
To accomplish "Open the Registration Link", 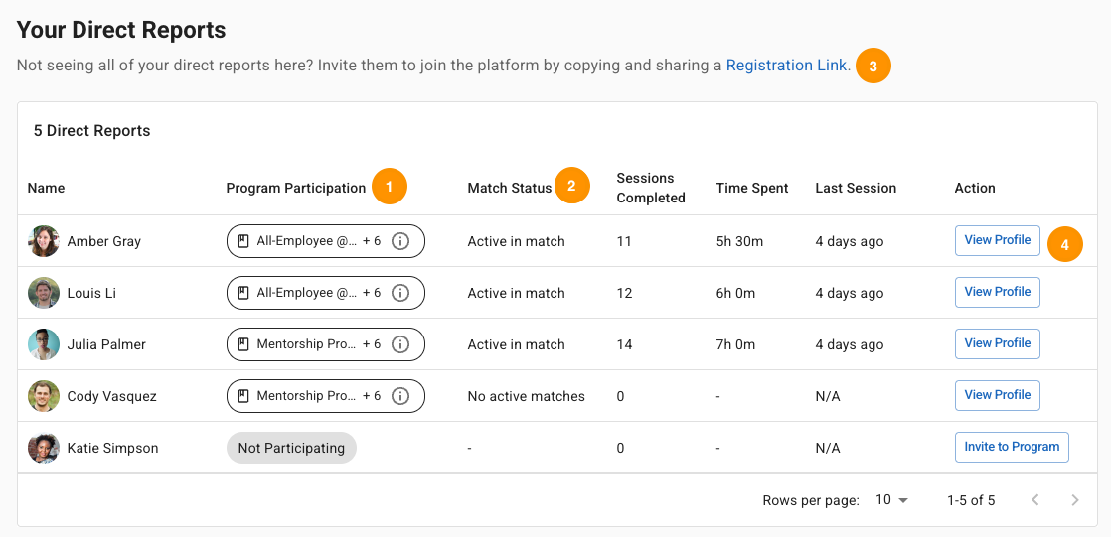I will (786, 66).
